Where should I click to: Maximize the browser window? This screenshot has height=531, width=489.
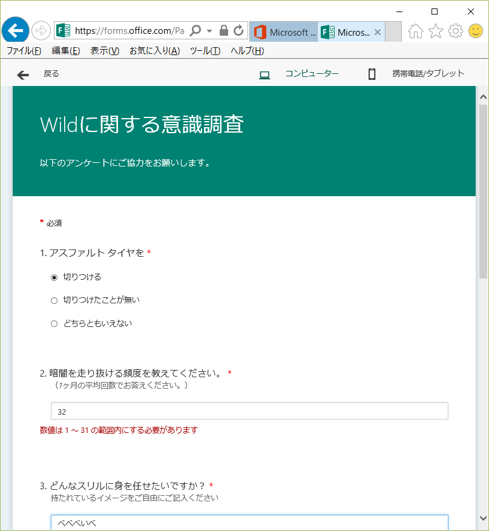click(x=435, y=12)
